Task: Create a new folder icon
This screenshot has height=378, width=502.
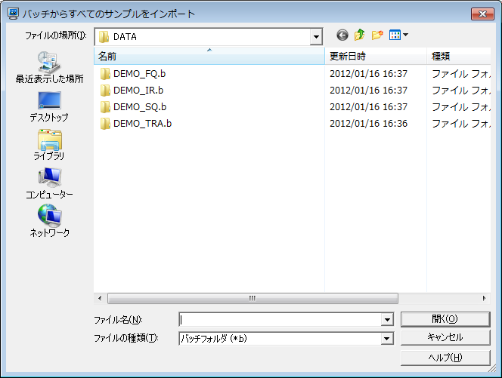Action: pos(377,35)
